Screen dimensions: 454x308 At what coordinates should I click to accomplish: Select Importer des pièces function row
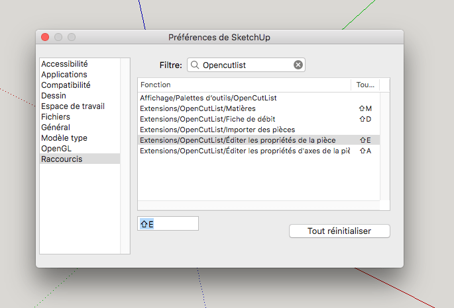pyautogui.click(x=259, y=130)
